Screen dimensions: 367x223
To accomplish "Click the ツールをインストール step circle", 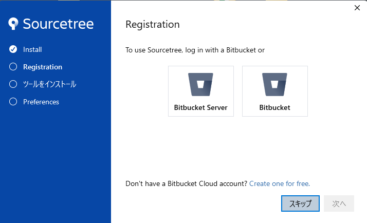I will pos(13,84).
